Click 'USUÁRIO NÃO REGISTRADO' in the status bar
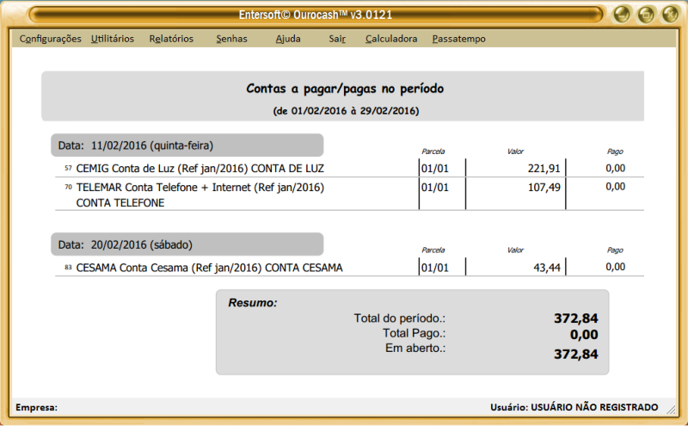The width and height of the screenshot is (688, 426). [594, 407]
